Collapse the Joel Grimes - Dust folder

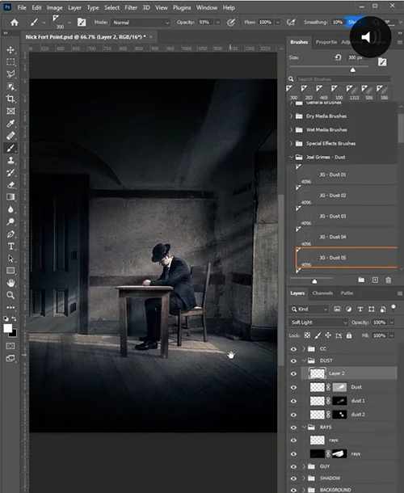coord(291,157)
